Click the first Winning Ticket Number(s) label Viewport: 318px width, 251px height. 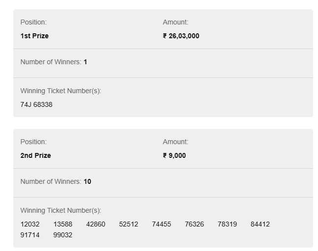60,91
